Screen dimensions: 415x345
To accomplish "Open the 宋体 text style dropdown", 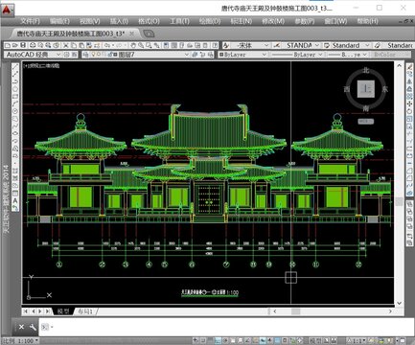I will click(266, 46).
